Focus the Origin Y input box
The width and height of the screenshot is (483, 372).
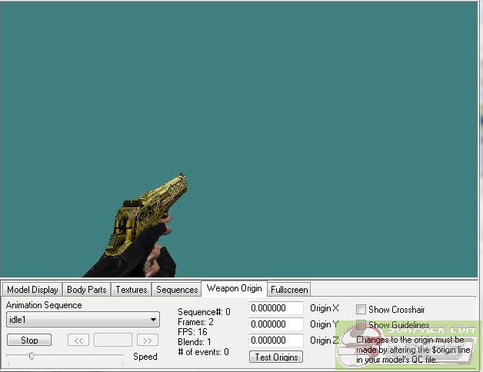[276, 324]
